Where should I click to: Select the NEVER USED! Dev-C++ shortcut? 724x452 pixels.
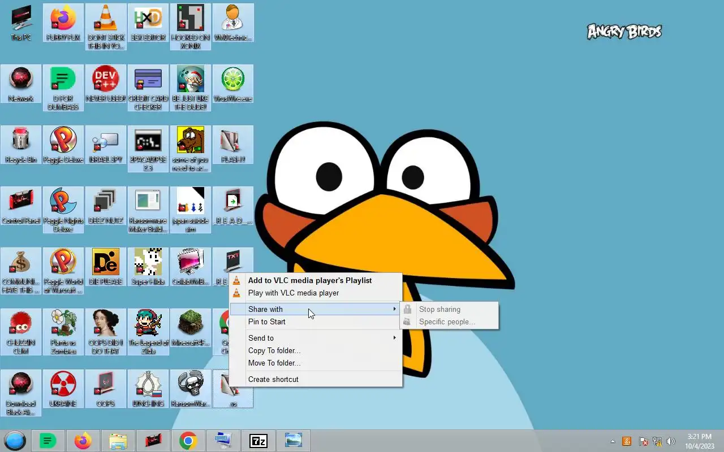[x=106, y=84]
